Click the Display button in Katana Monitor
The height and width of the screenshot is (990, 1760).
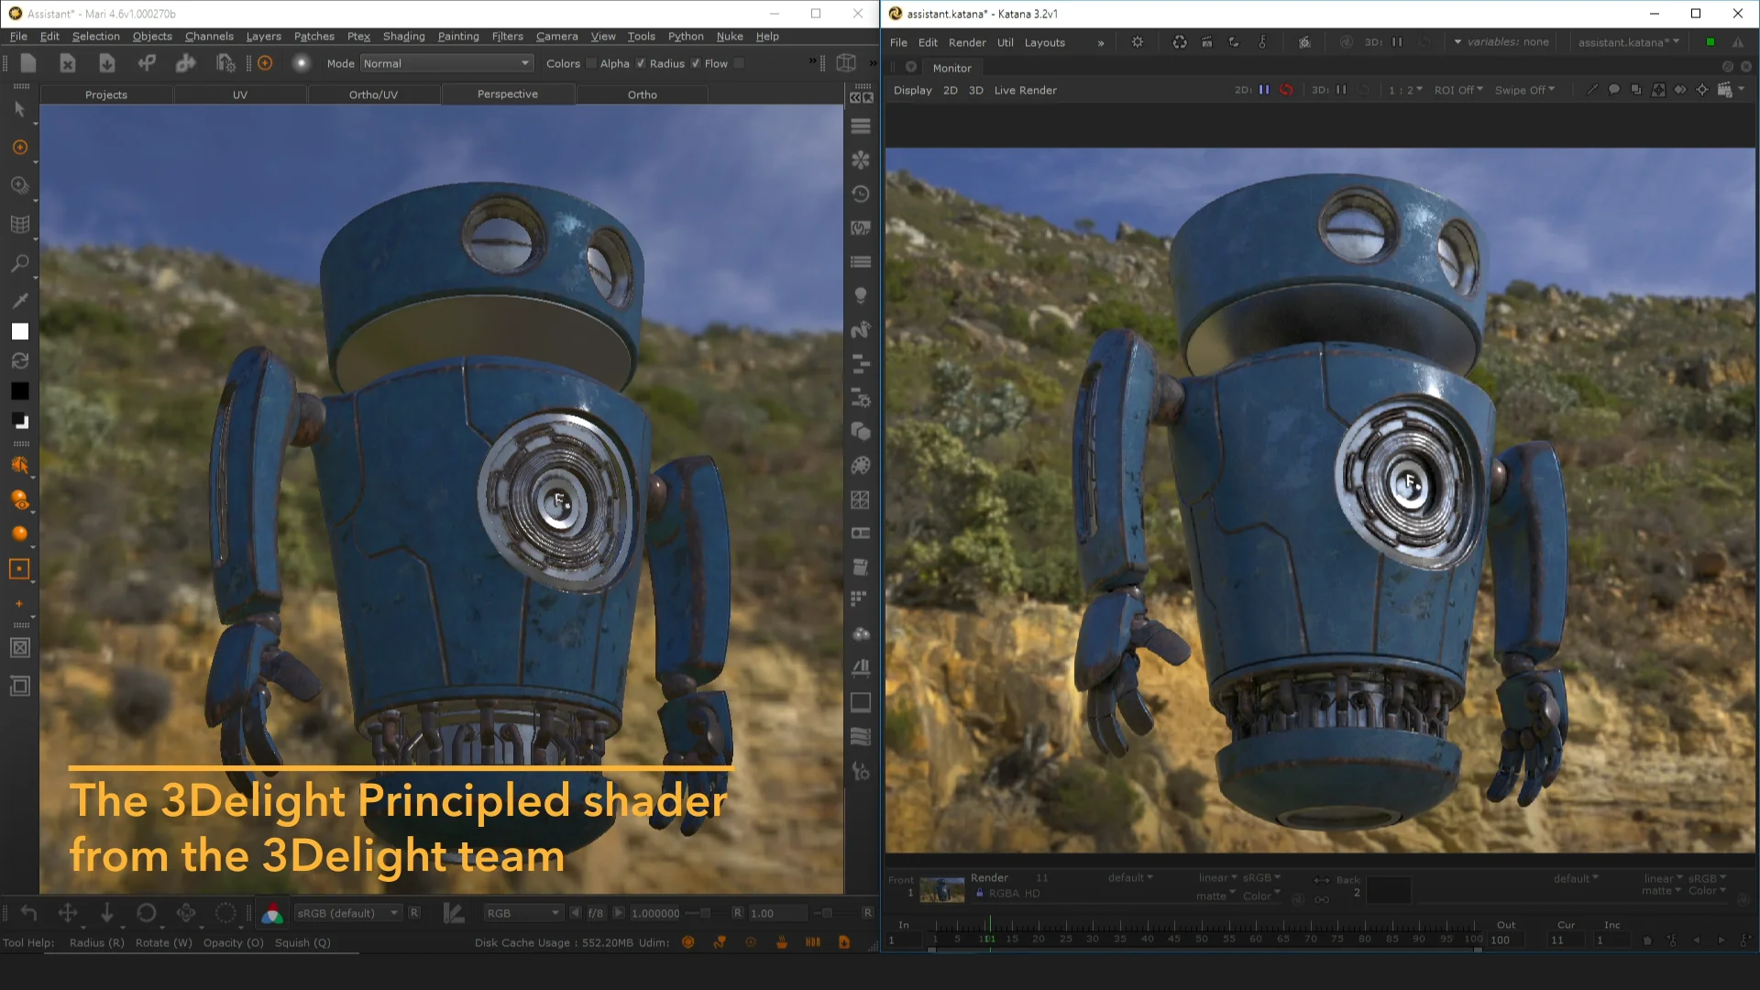pos(912,90)
